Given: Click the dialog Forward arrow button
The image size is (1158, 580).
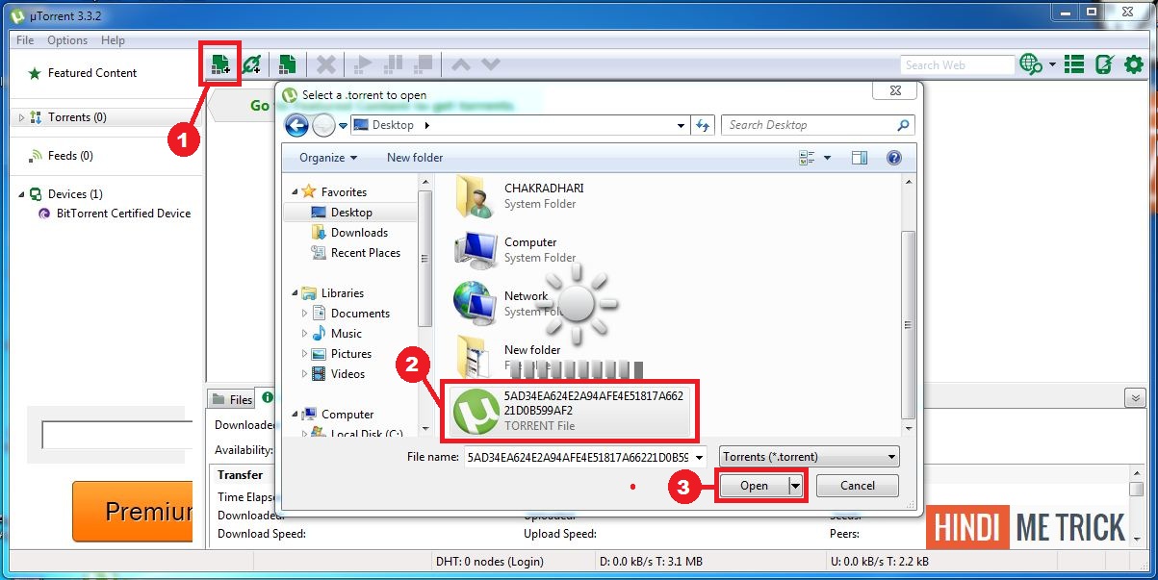Looking at the screenshot, I should click(x=323, y=125).
